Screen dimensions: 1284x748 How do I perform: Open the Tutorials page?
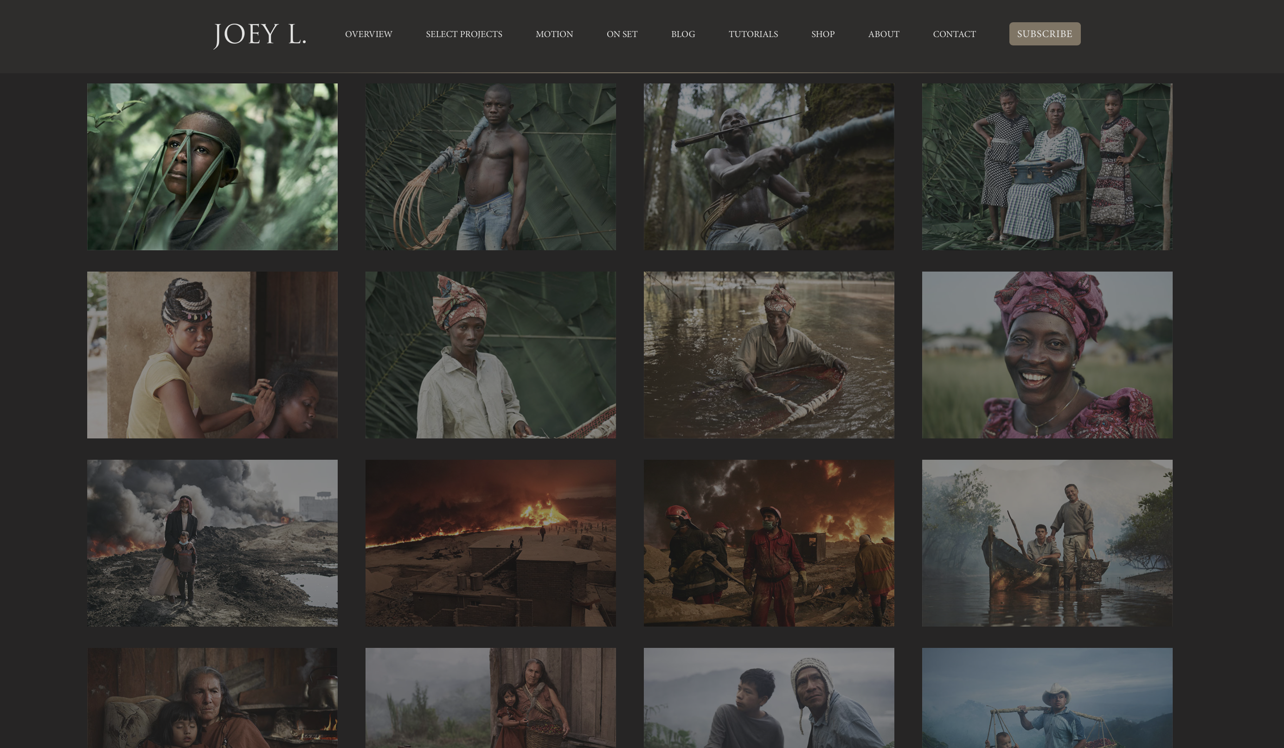[752, 34]
